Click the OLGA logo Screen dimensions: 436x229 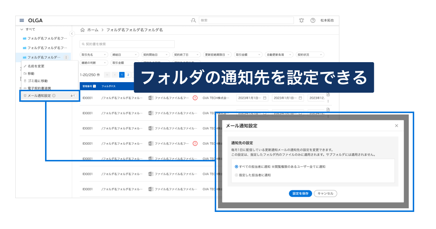[x=35, y=20]
